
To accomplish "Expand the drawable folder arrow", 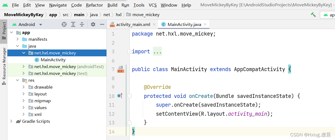I will (23, 87).
